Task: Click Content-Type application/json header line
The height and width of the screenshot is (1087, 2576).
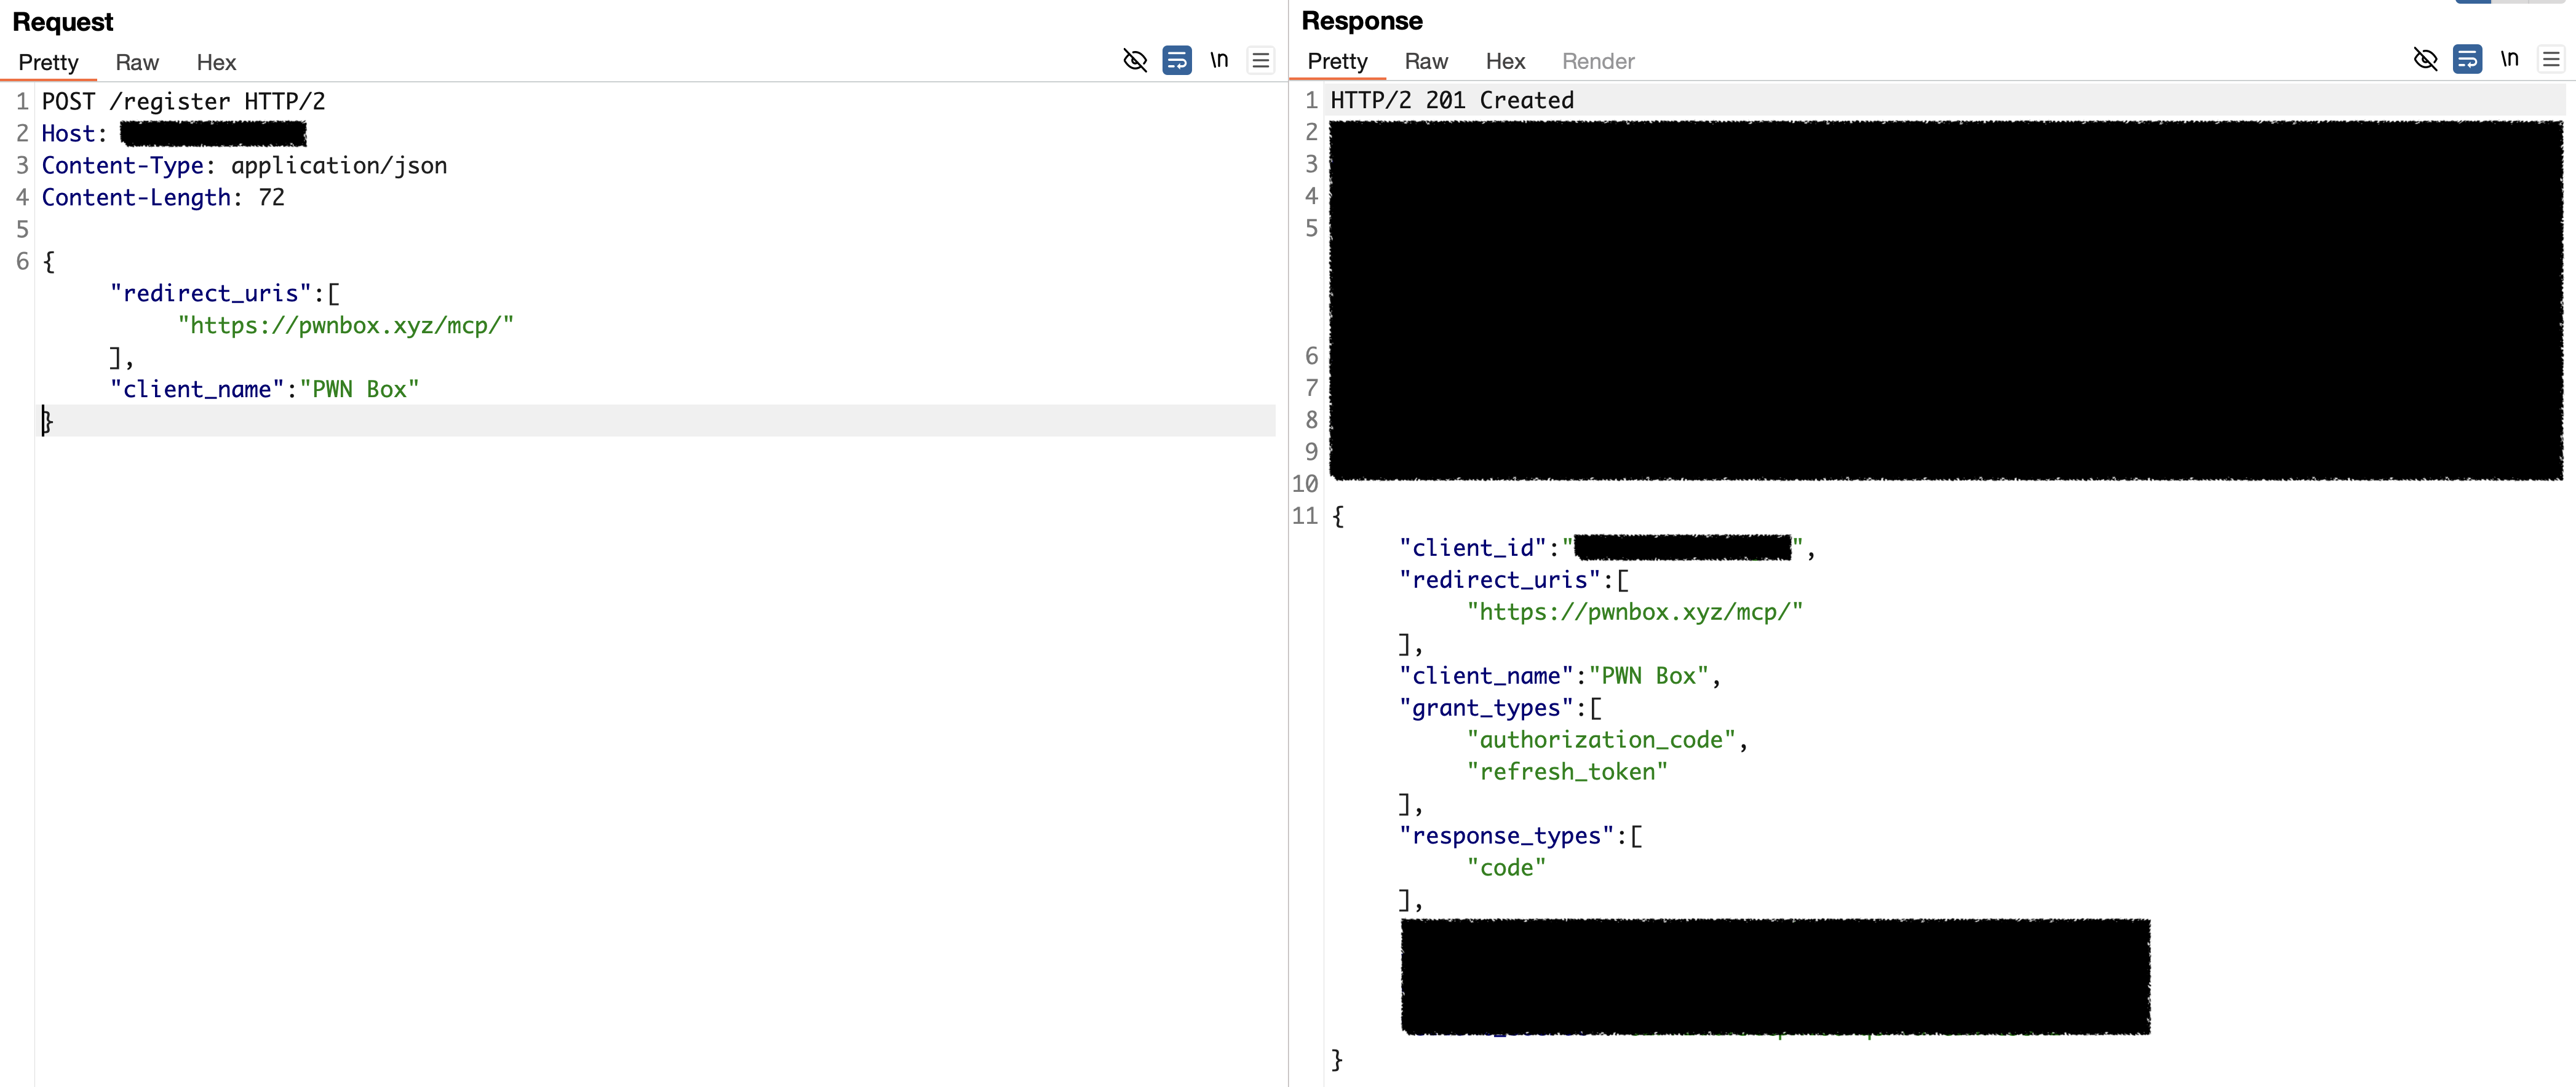Action: [244, 165]
